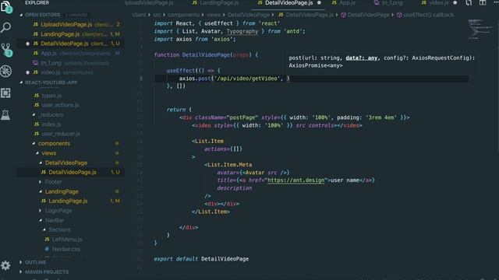The height and width of the screenshot is (280, 499).
Task: Switch to the App.js tab
Action: point(344,3)
